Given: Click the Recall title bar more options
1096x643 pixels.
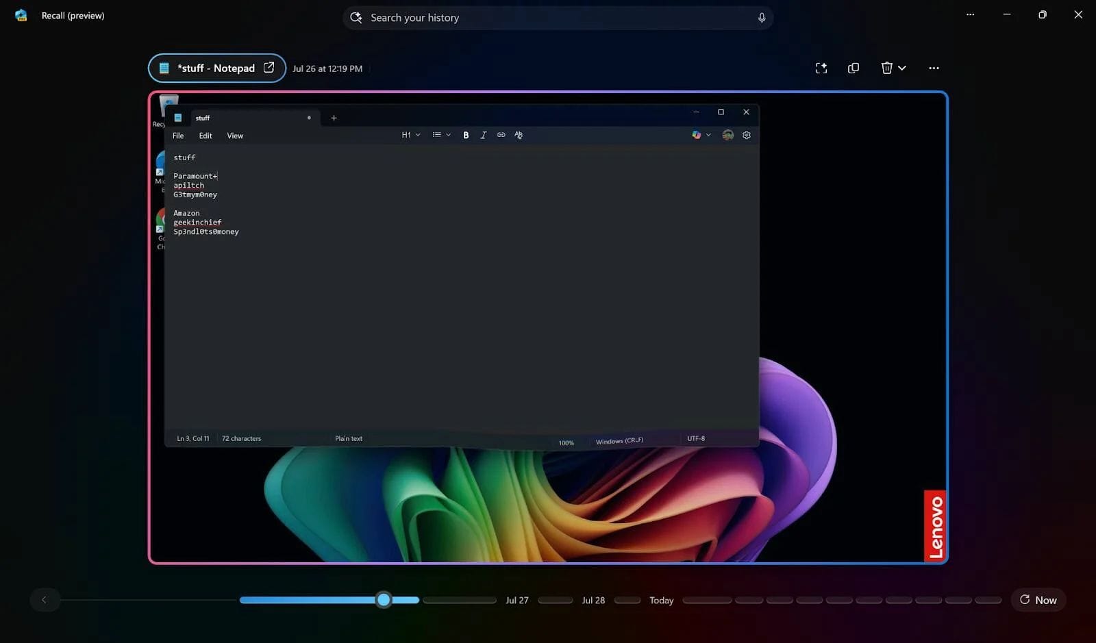Looking at the screenshot, I should 970,14.
